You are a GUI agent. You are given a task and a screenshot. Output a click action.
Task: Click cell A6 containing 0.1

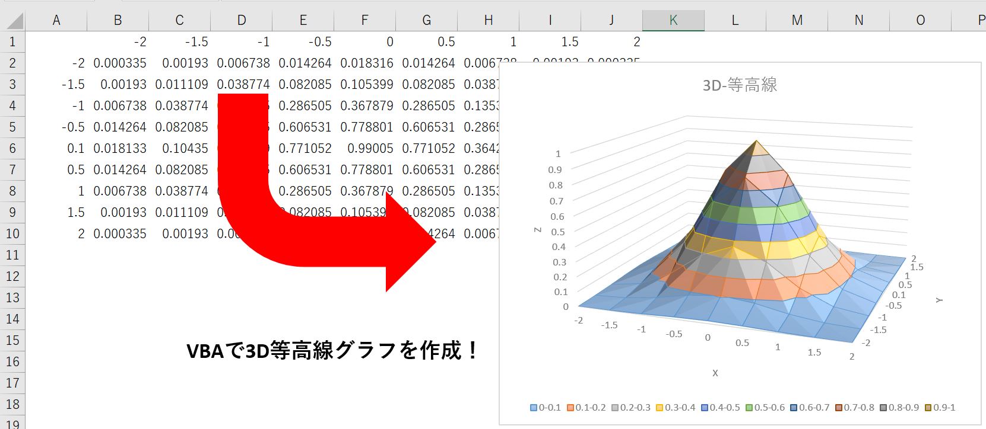coord(56,149)
